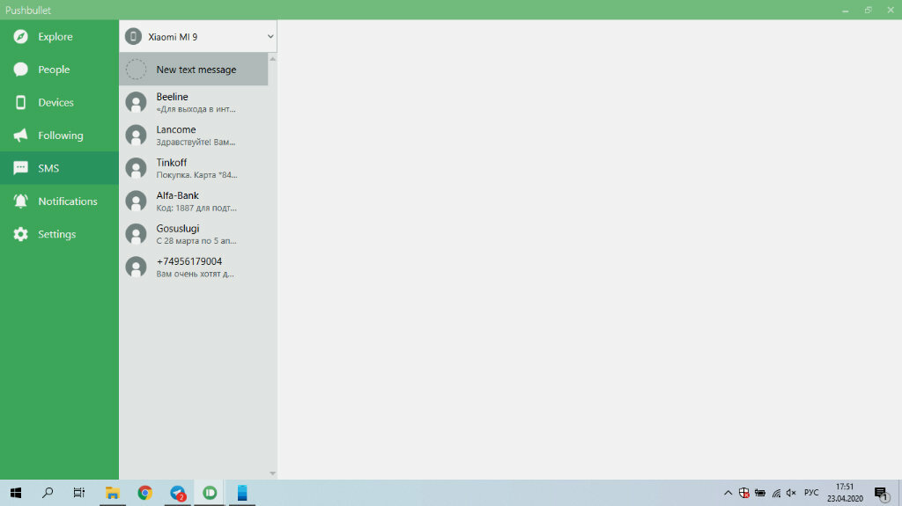902x506 pixels.
Task: Click the Lancome contact avatar
Action: 137,136
